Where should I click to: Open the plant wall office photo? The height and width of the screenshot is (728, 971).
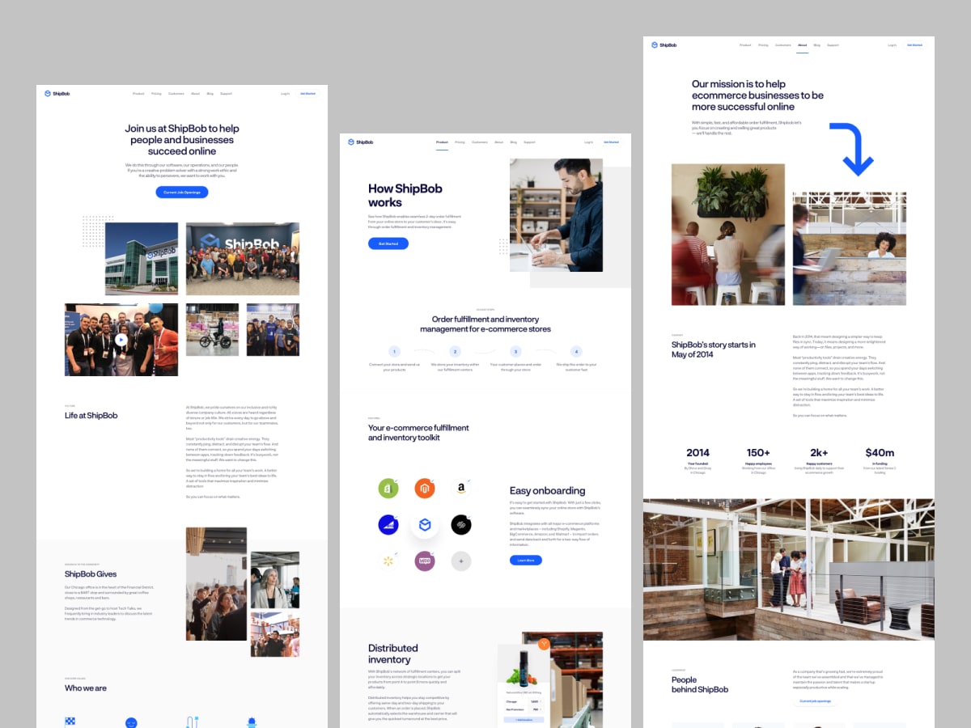click(728, 235)
